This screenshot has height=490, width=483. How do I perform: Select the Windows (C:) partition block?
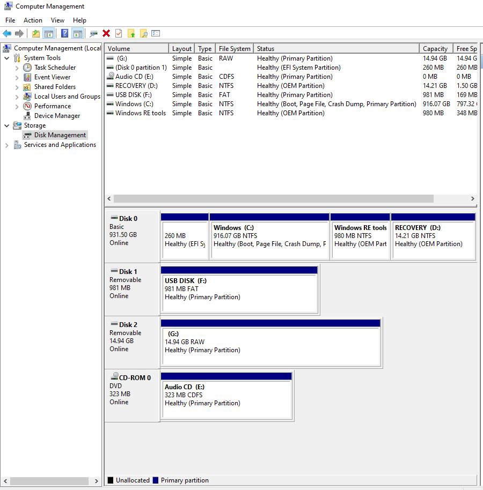[x=269, y=236]
